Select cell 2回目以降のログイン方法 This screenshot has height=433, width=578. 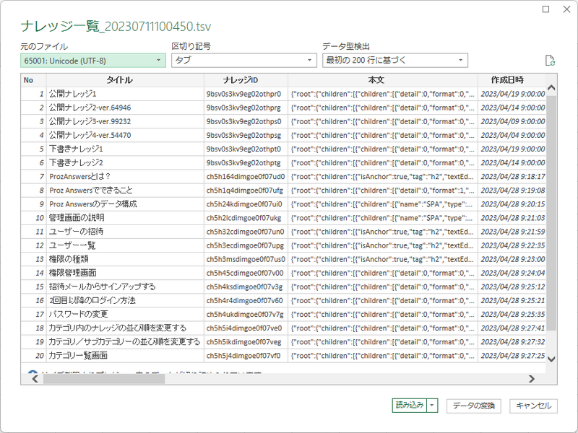[125, 301]
